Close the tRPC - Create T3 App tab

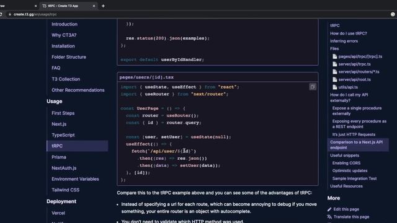pos(94,6)
